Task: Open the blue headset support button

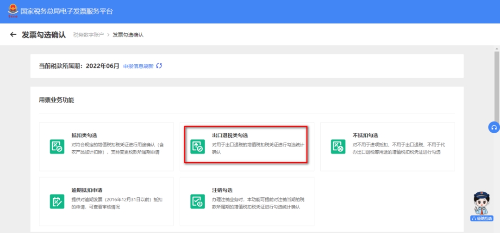Action: point(494,127)
